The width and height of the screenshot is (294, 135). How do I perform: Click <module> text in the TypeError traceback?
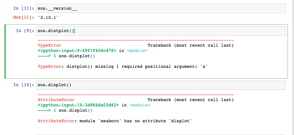137,51
